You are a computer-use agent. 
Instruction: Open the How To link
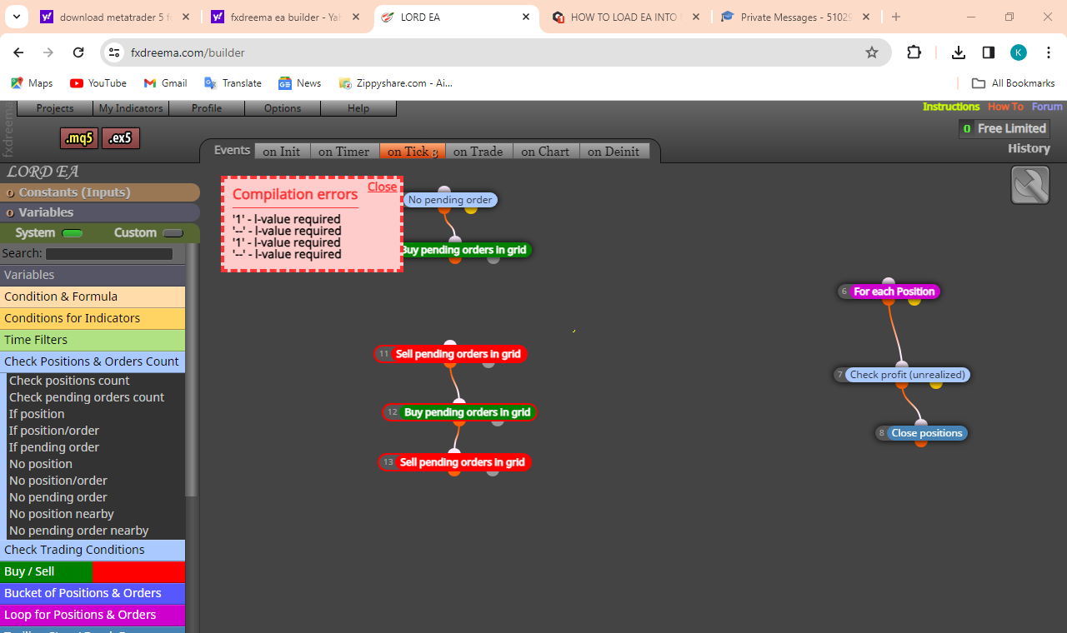1005,107
